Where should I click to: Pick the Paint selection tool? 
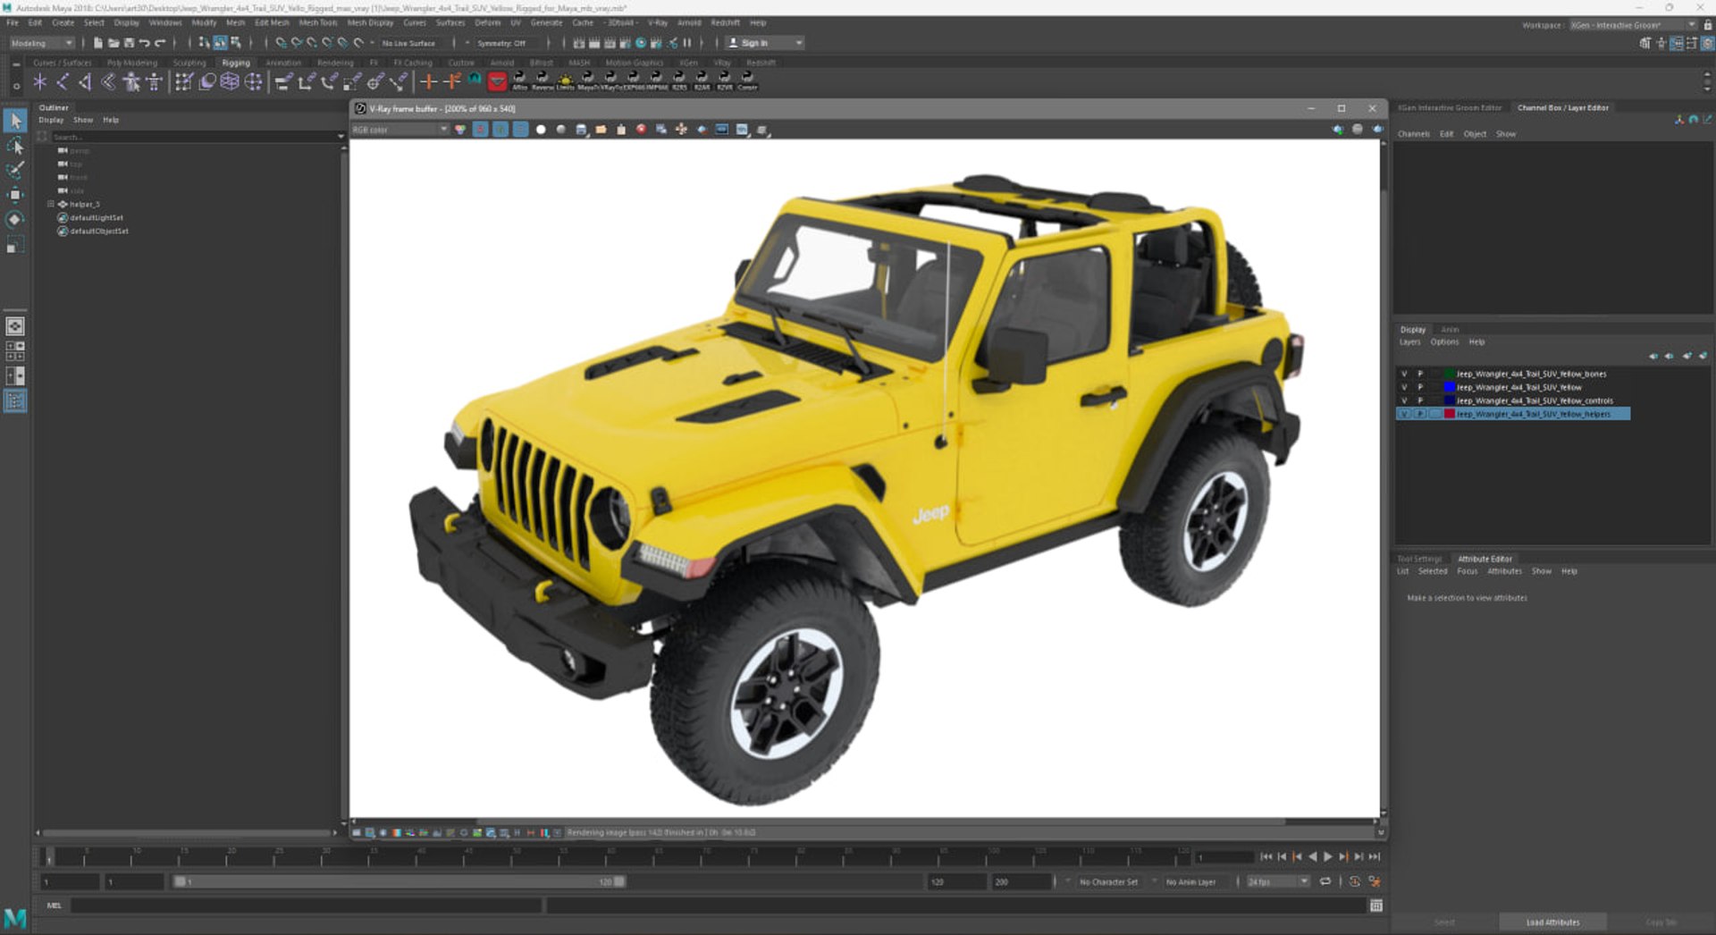click(15, 170)
